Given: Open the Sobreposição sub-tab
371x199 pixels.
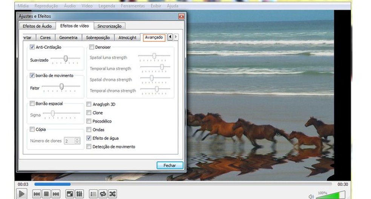Looking at the screenshot, I should point(98,38).
